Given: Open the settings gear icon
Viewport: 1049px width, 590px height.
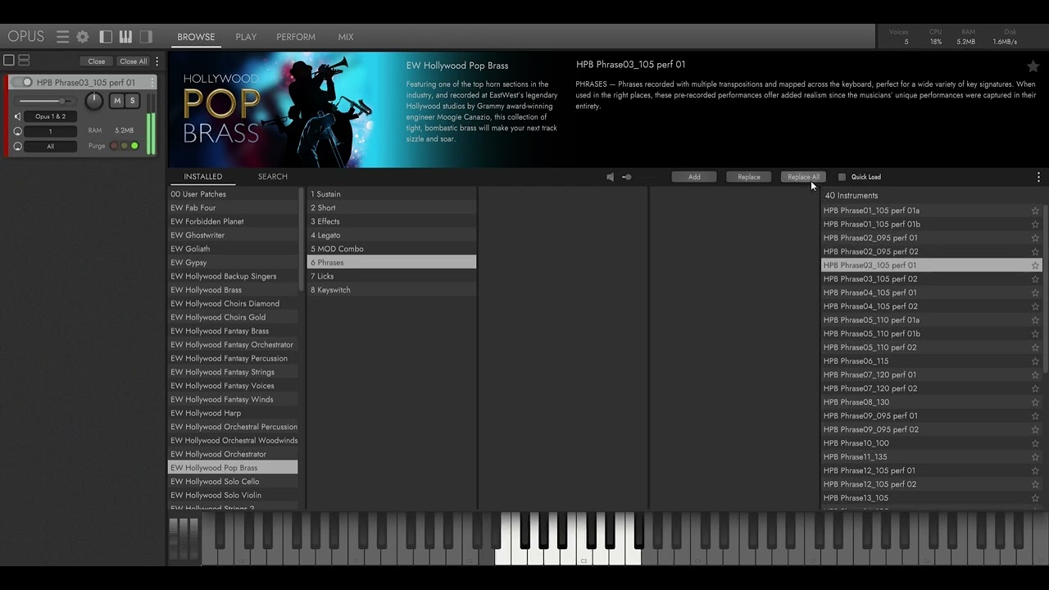Looking at the screenshot, I should click(83, 37).
